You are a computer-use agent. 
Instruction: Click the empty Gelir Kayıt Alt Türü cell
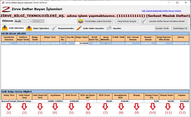pyautogui.click(x=40, y=101)
